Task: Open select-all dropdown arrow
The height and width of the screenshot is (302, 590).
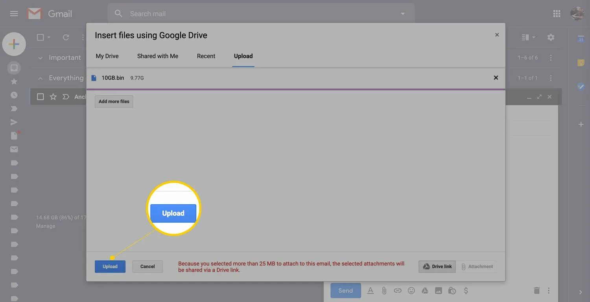Action: [49, 37]
